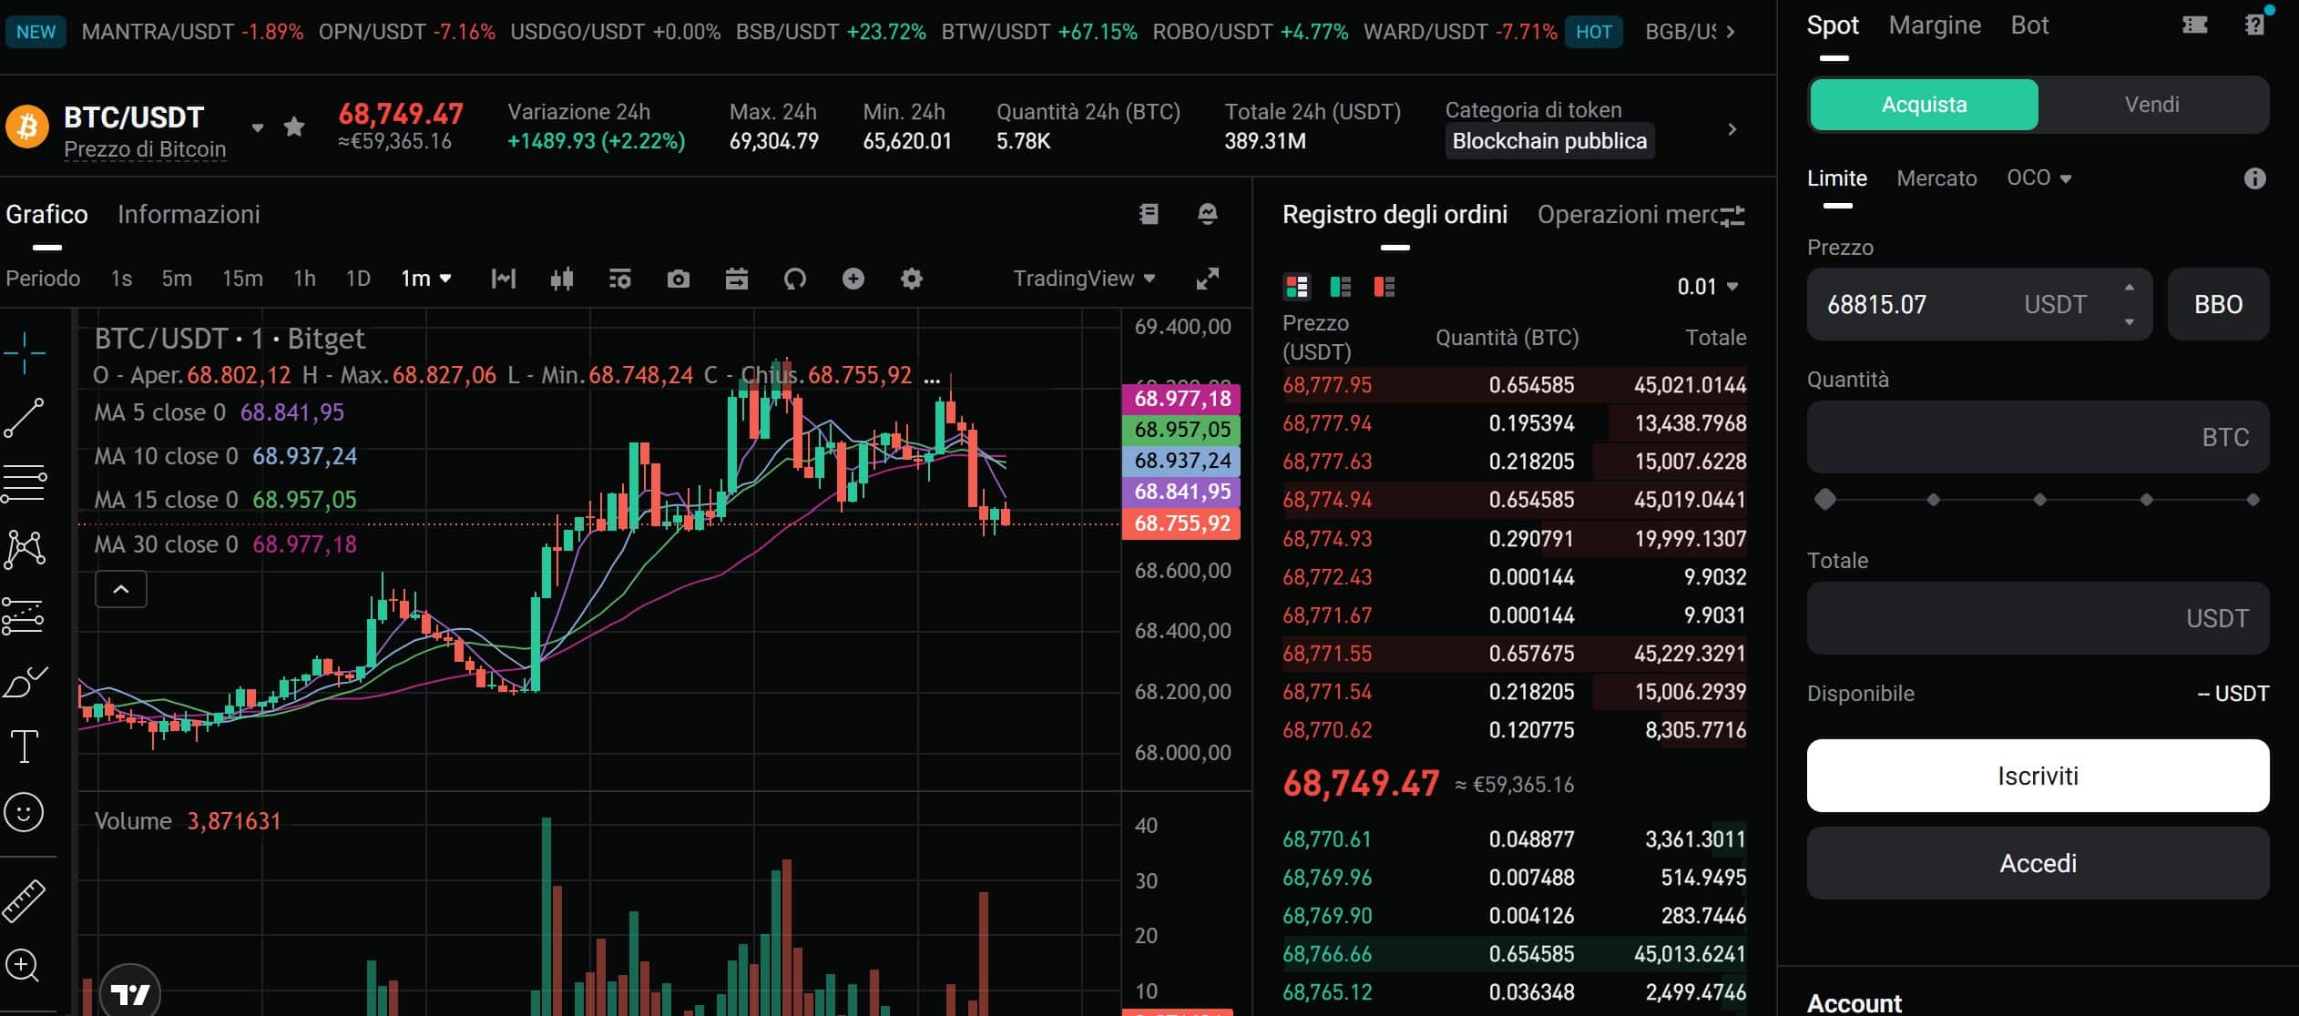
Task: Select the trend line drawing tool
Action: tap(26, 417)
